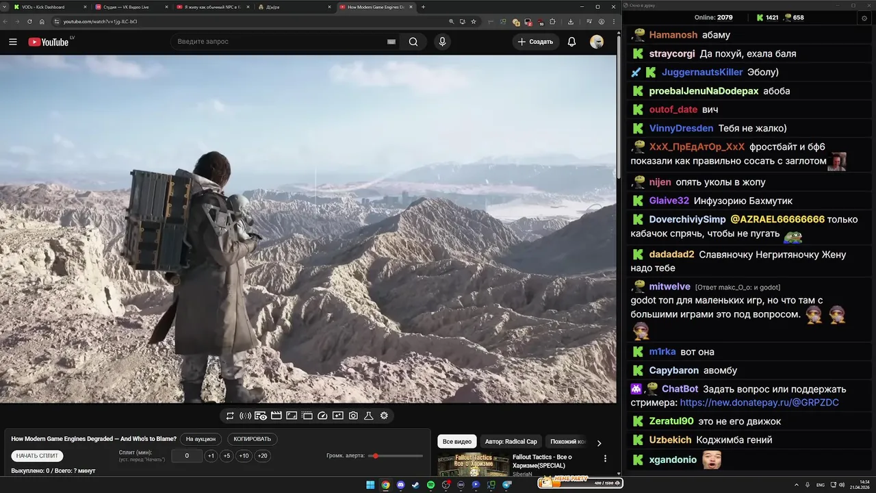This screenshot has width=876, height=493.
Task: Switch the ENG language indicator in tray
Action: coord(821,485)
